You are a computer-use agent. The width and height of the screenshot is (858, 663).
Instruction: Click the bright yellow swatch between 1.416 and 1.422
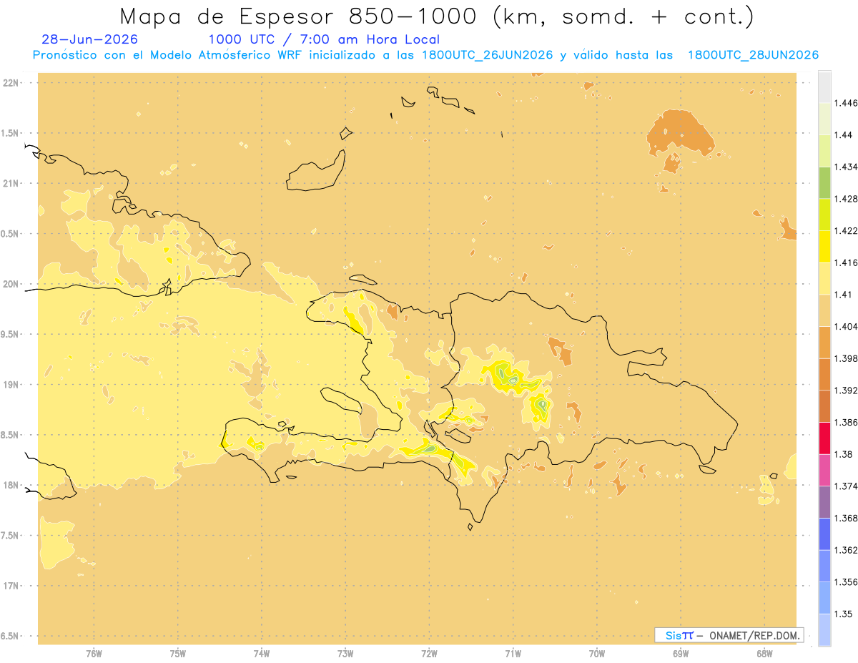click(x=824, y=247)
